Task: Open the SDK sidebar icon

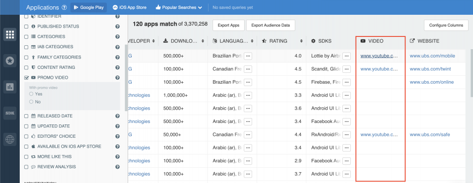Action: [x=10, y=113]
